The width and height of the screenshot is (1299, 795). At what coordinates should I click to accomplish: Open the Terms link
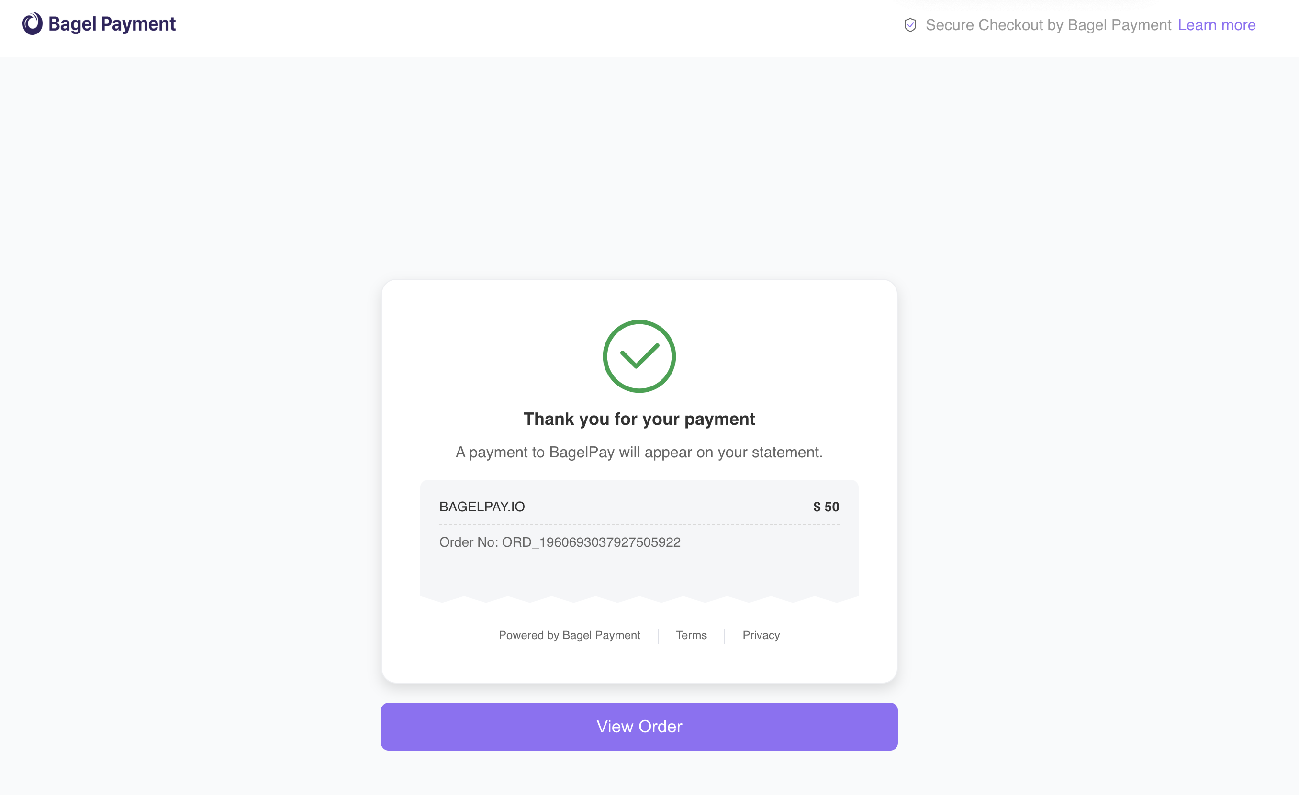tap(691, 635)
